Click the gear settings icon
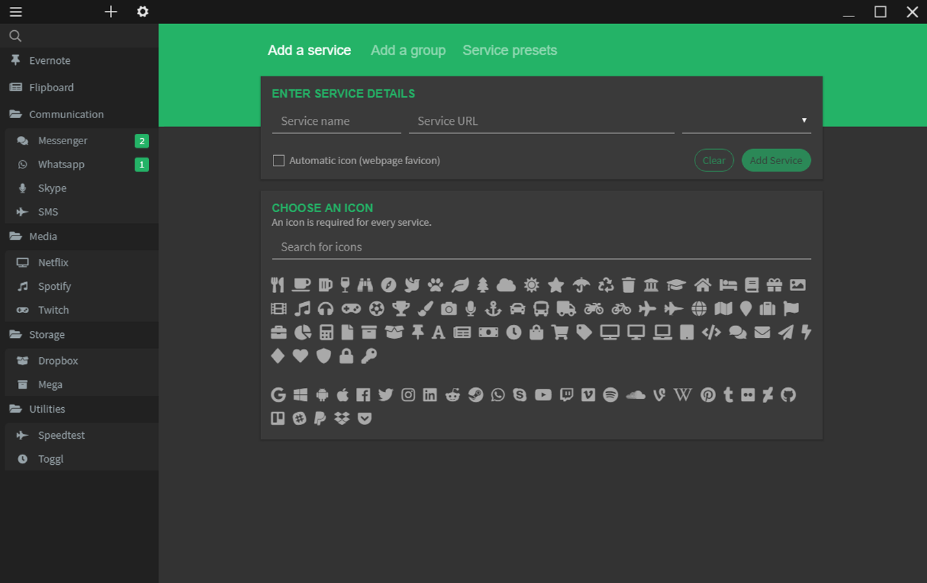Viewport: 927px width, 583px height. point(142,12)
